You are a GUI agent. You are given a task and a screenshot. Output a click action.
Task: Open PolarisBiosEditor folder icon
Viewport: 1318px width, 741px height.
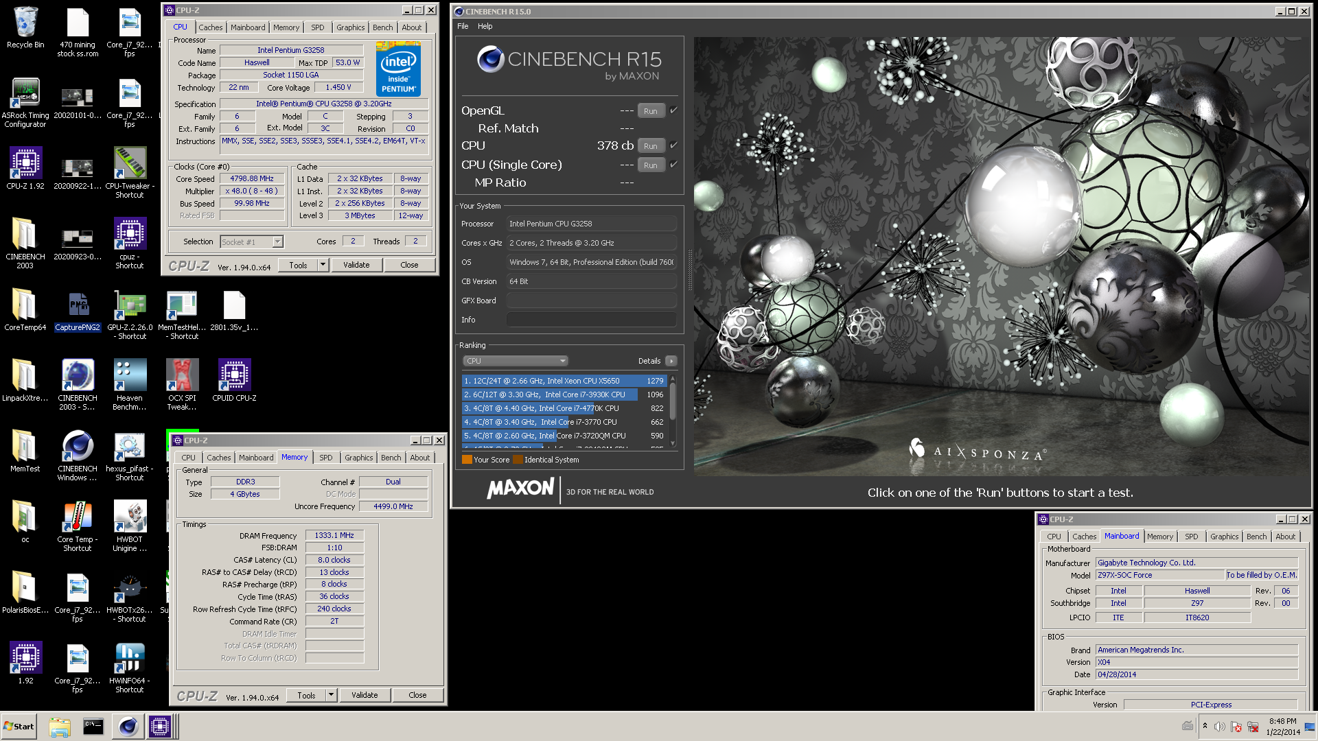[x=25, y=592]
